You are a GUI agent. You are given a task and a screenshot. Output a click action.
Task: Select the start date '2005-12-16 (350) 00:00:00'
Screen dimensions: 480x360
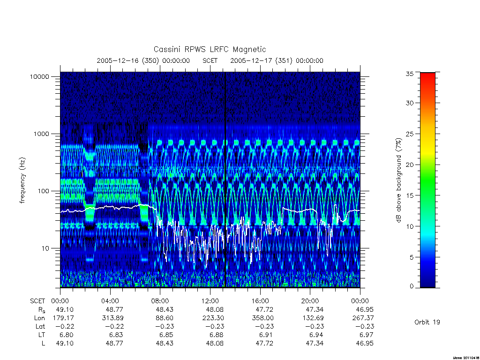143,60
